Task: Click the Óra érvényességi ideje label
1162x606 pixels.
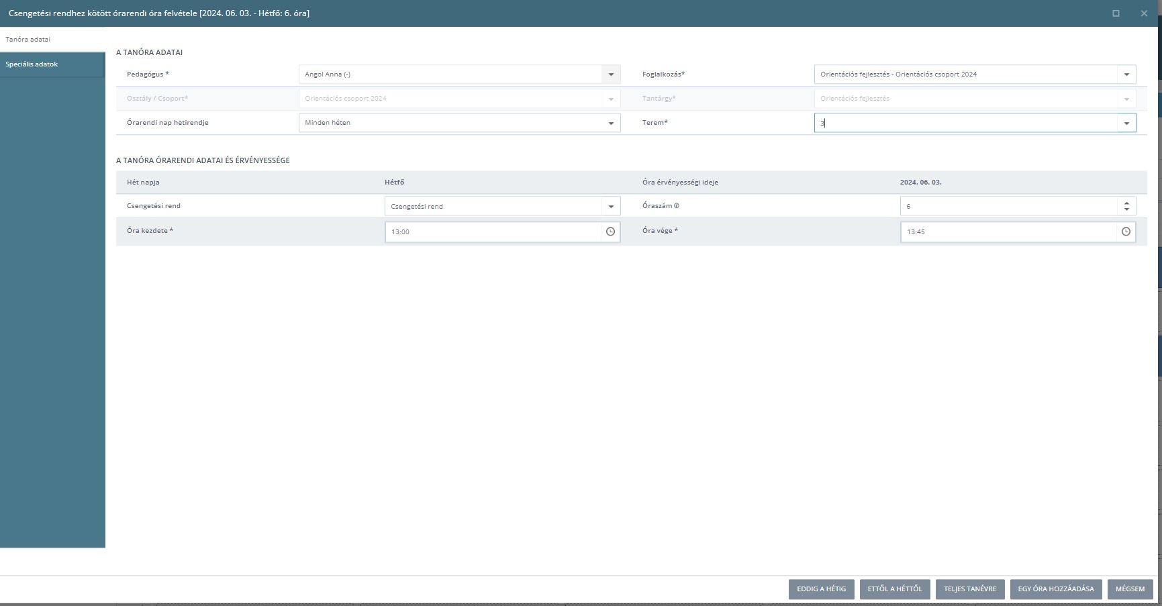Action: pyautogui.click(x=680, y=183)
